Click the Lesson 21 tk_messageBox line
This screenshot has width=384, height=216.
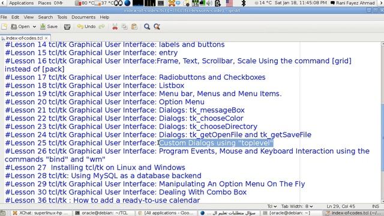[x=125, y=110]
